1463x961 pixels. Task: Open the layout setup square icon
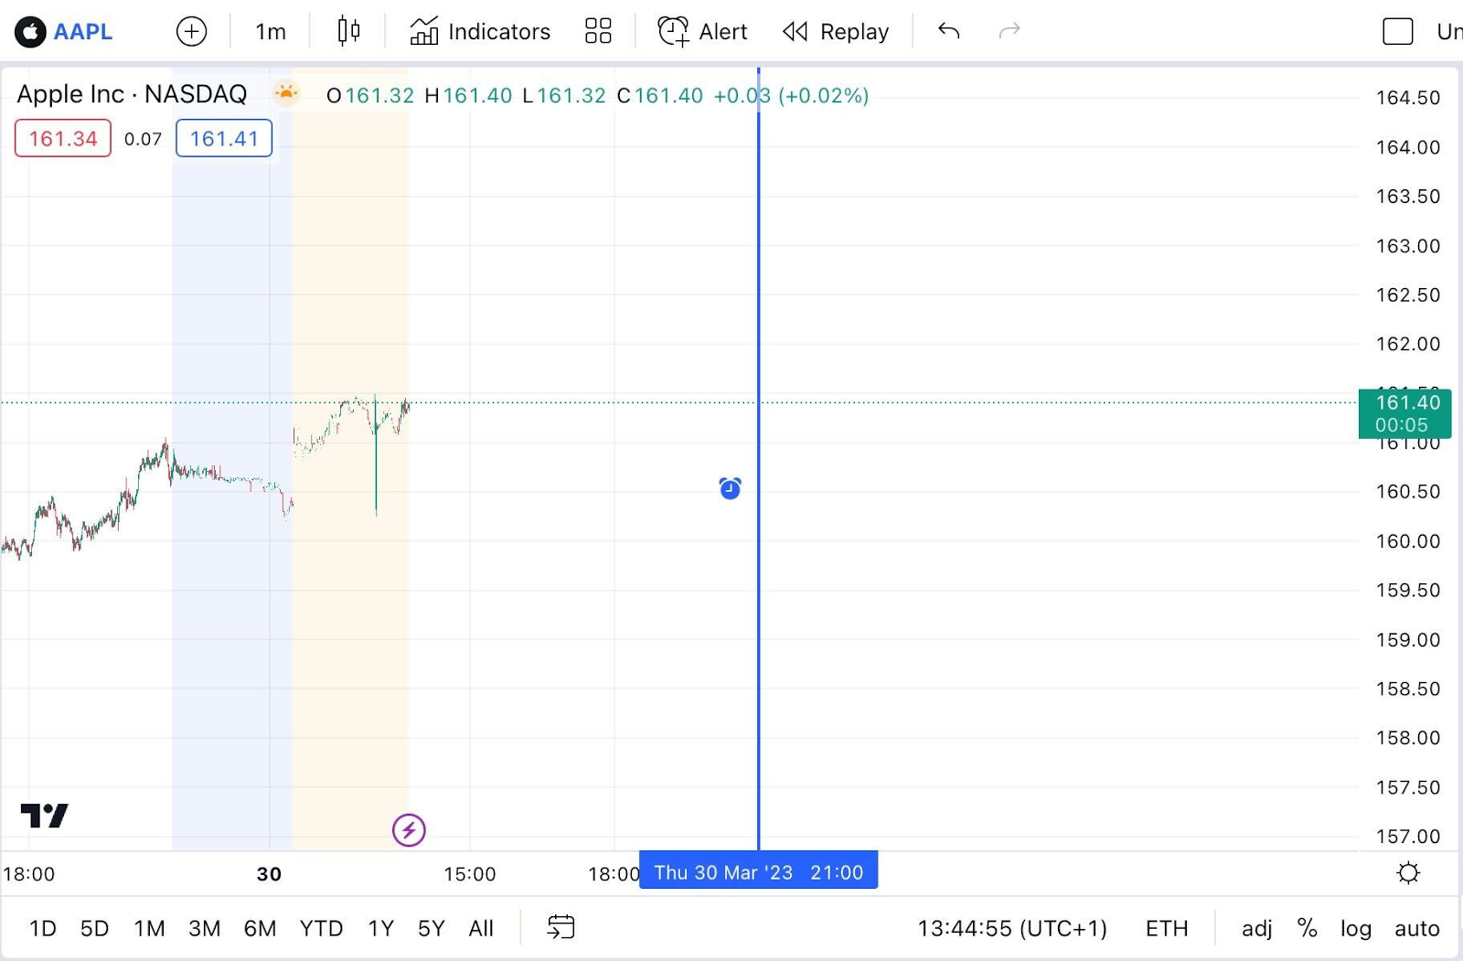(x=1397, y=32)
